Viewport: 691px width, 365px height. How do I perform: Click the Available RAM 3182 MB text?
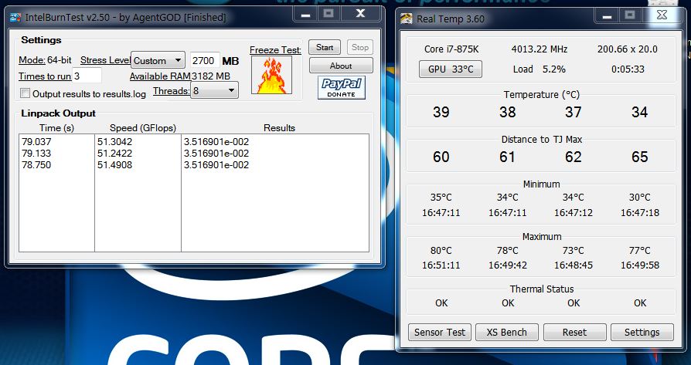(180, 76)
